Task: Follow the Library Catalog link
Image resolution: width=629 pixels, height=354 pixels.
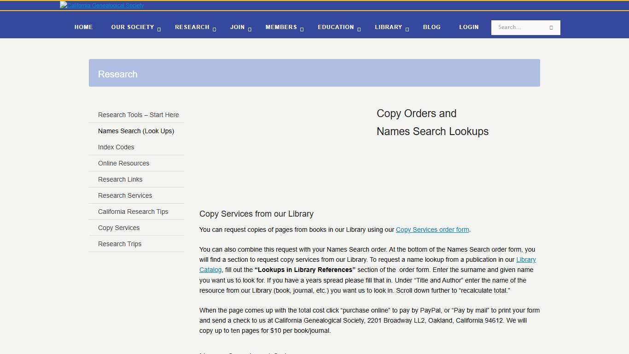Action: tap(526, 260)
